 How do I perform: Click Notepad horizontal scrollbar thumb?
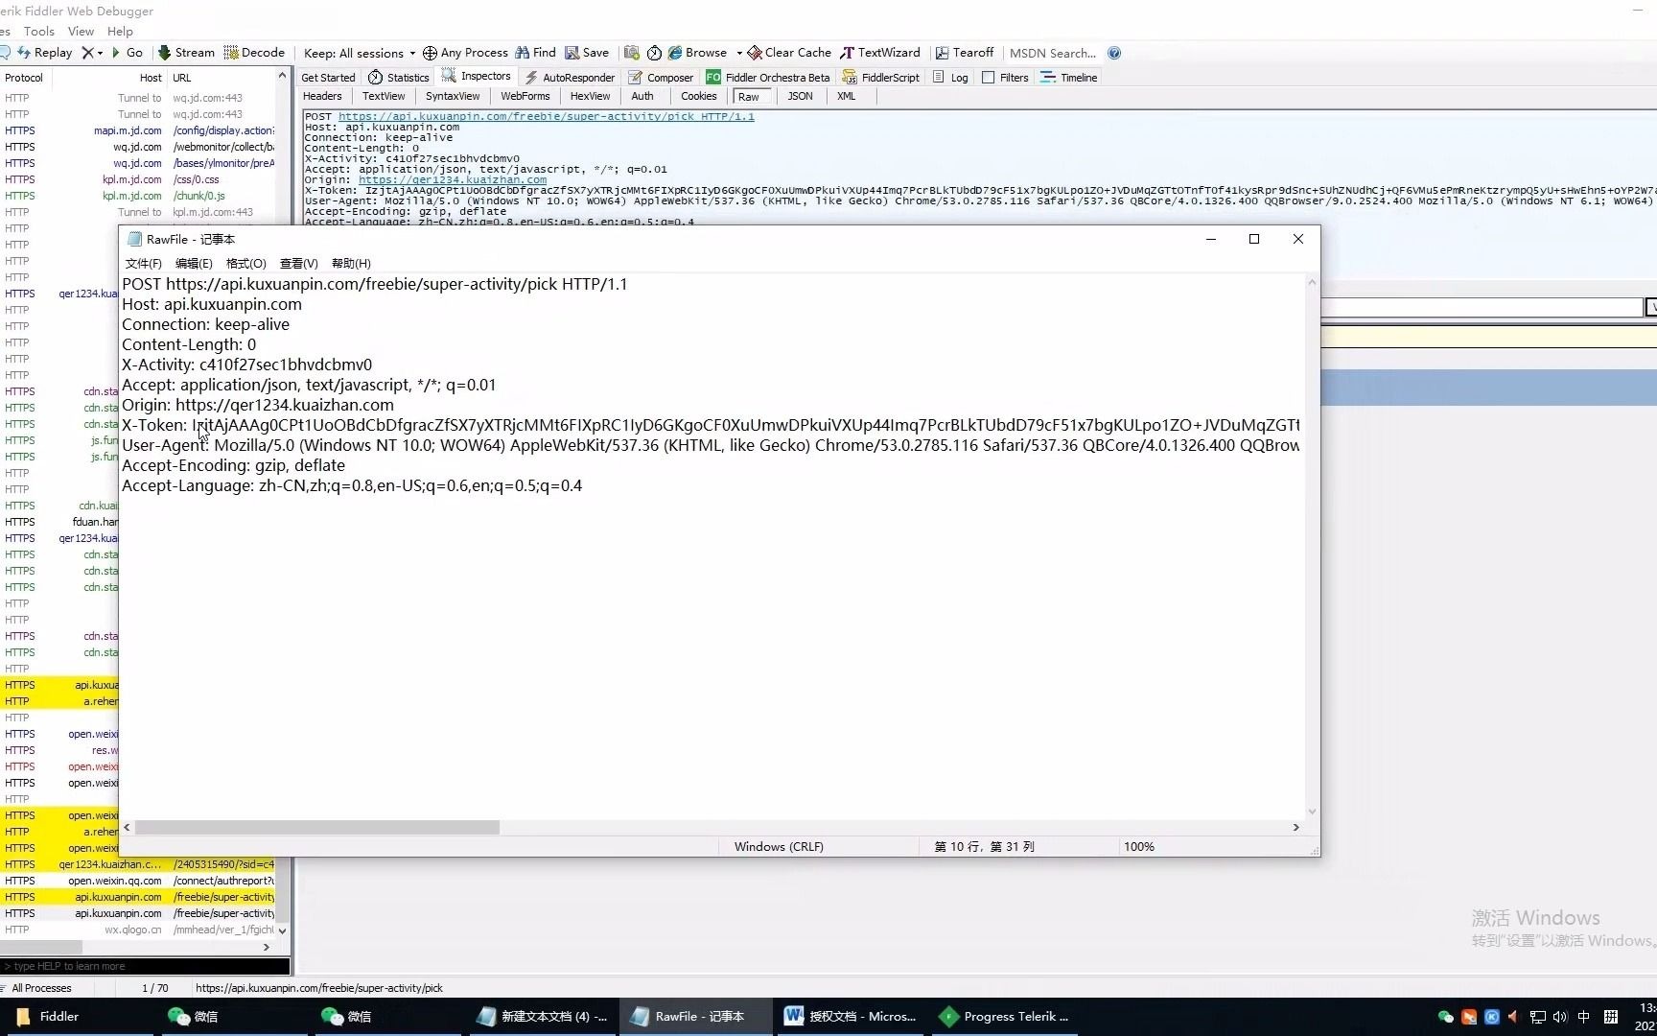(317, 827)
